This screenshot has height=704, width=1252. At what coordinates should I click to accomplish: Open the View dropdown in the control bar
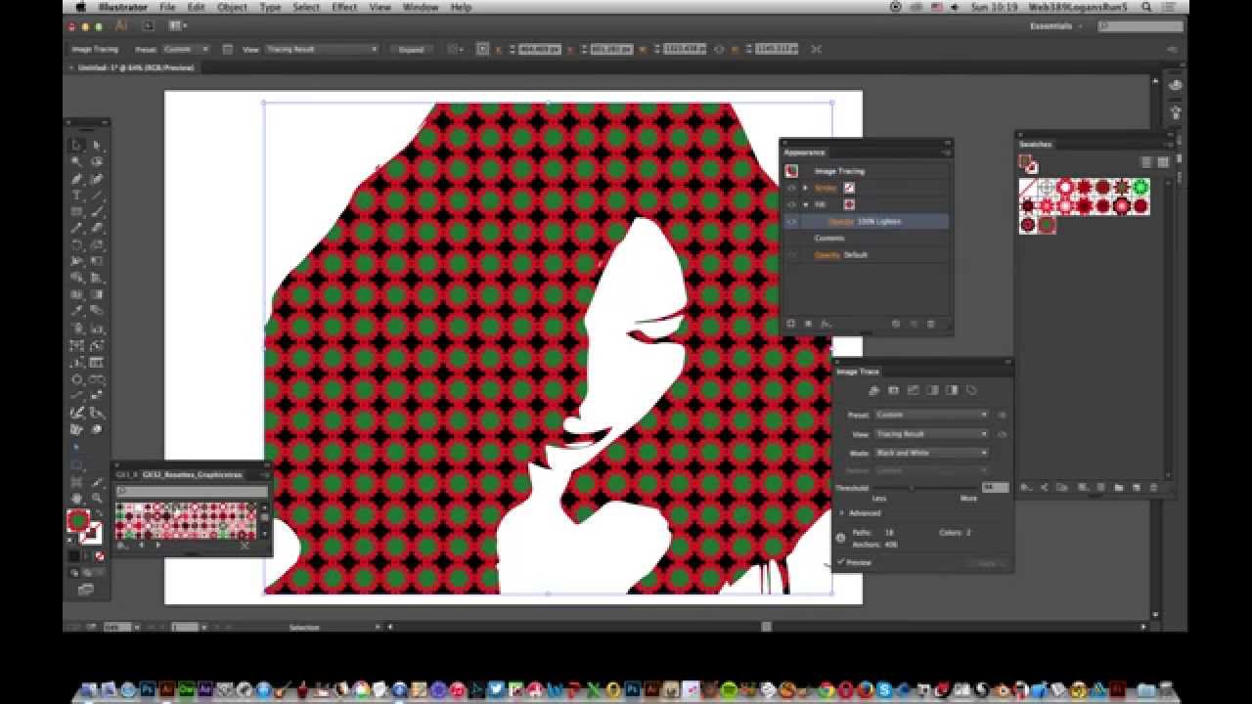click(321, 49)
